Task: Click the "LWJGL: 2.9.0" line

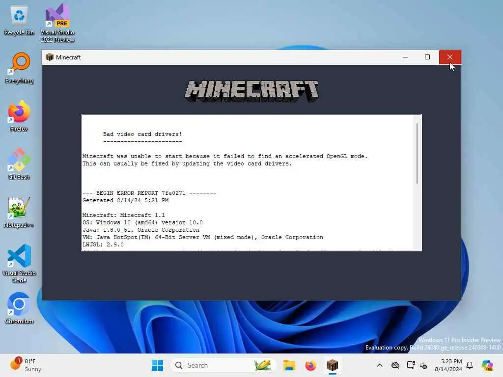Action: click(103, 244)
